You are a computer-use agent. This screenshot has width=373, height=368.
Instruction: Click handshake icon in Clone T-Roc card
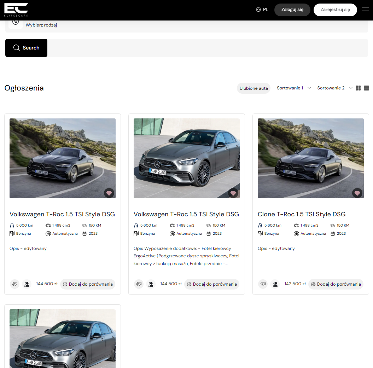coord(263,284)
